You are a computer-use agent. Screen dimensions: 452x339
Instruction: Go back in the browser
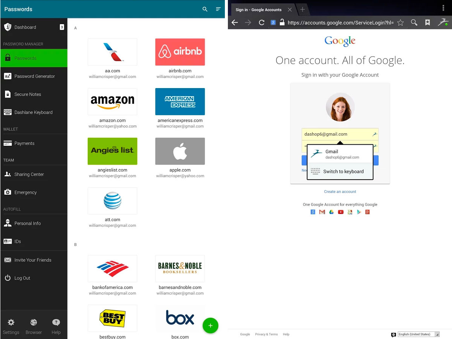click(x=235, y=23)
